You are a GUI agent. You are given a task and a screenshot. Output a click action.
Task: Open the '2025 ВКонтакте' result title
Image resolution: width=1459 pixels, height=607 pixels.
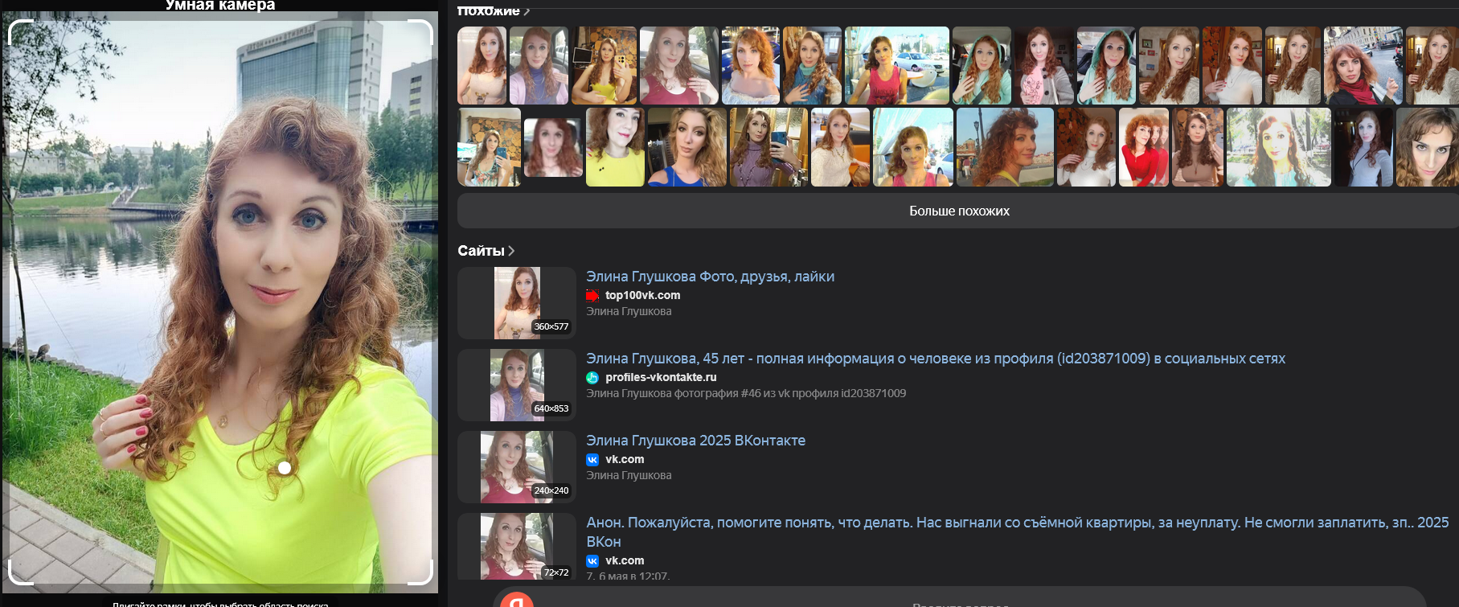point(695,441)
